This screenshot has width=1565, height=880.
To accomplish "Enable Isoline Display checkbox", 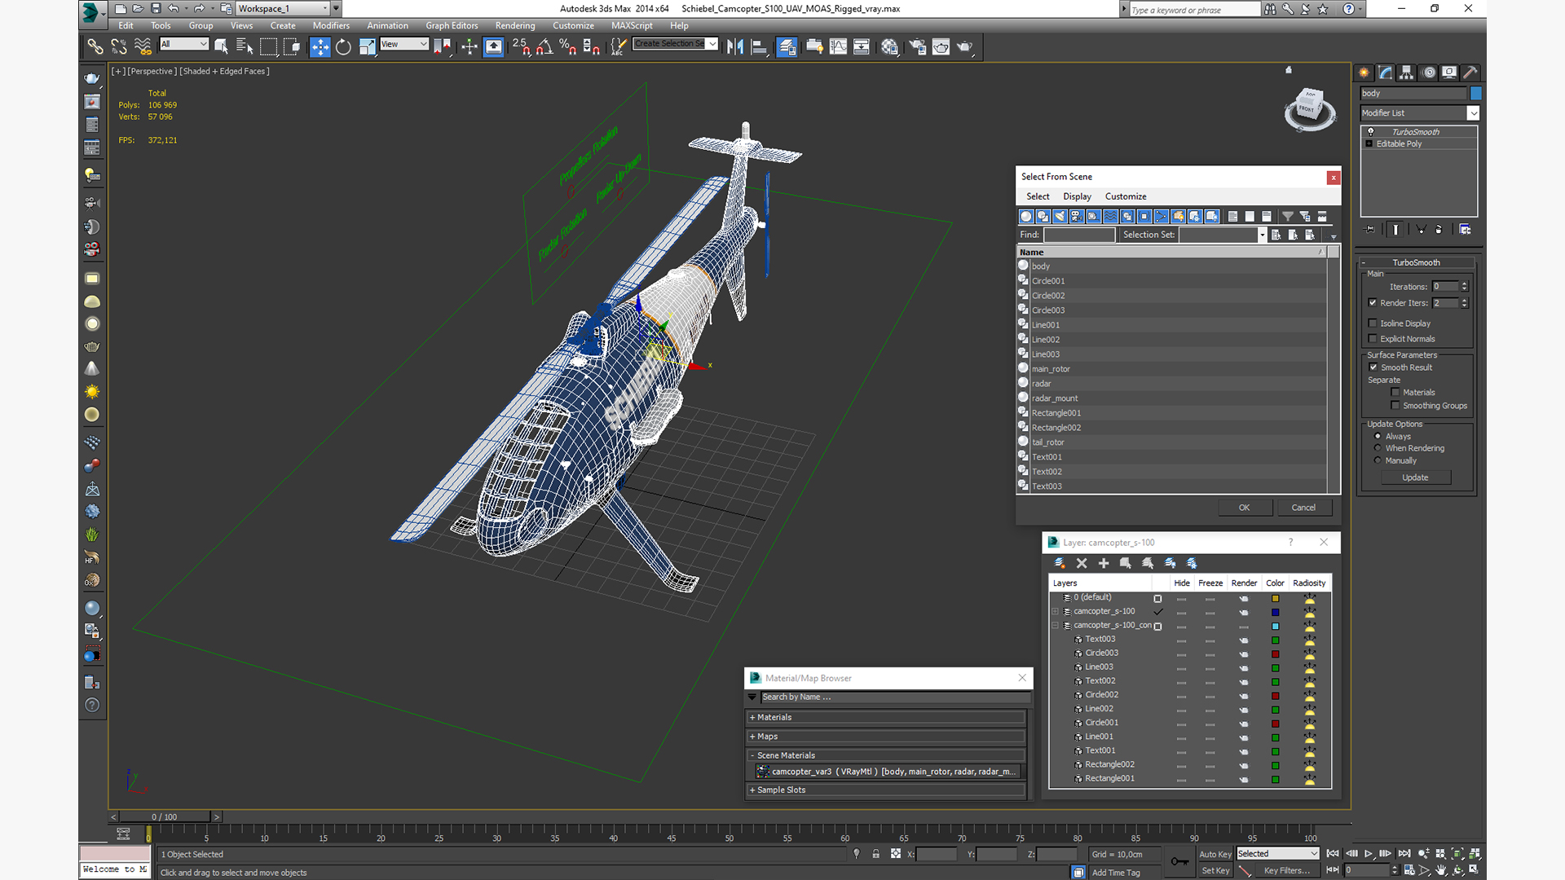I will pyautogui.click(x=1373, y=323).
